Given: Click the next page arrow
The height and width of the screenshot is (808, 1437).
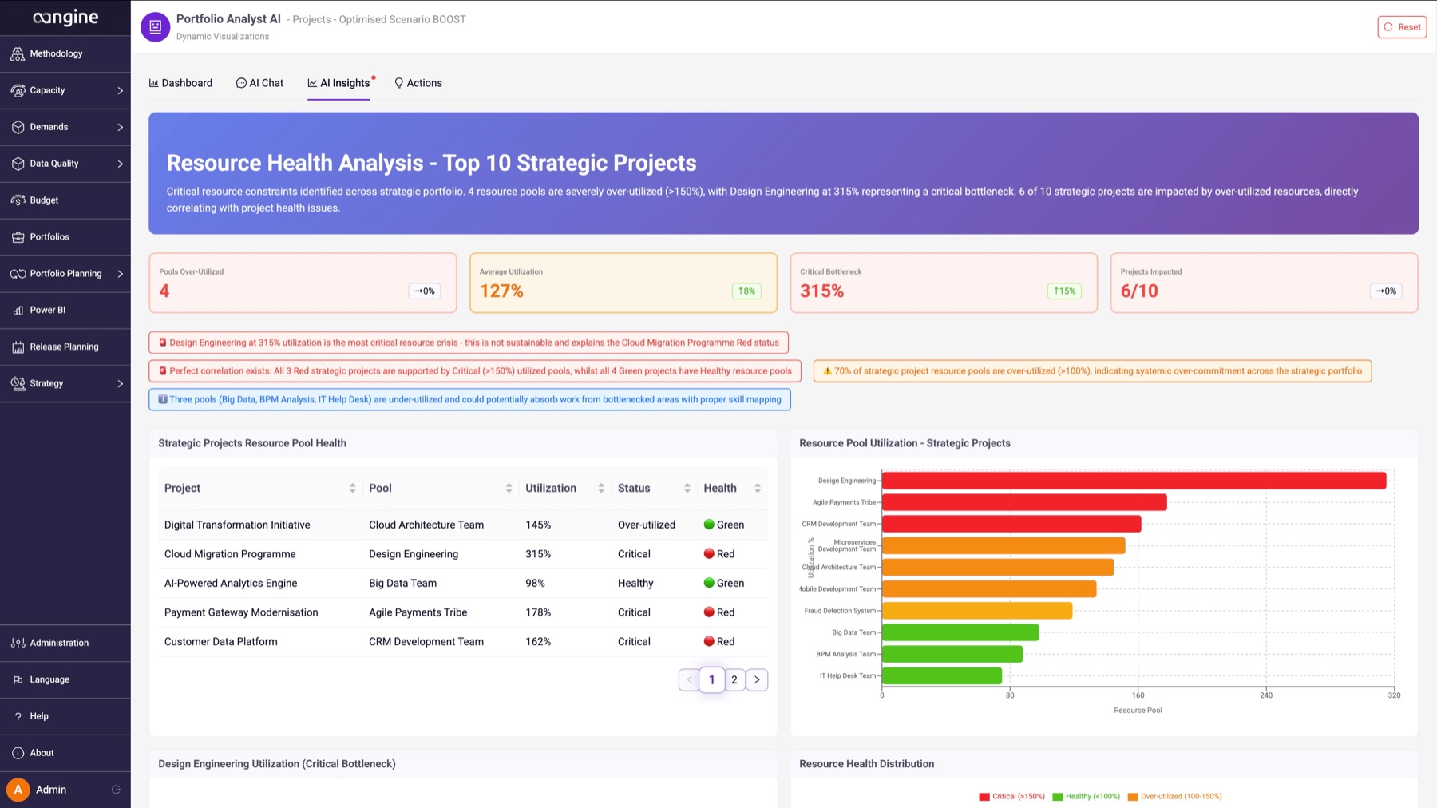Looking at the screenshot, I should (x=757, y=680).
